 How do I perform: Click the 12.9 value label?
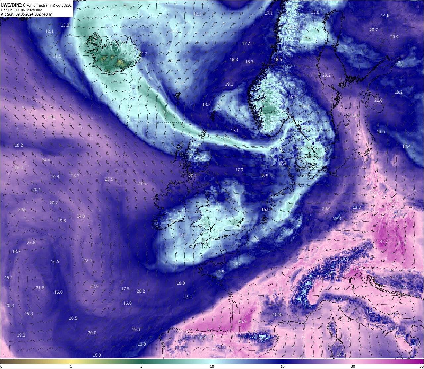click(337, 299)
